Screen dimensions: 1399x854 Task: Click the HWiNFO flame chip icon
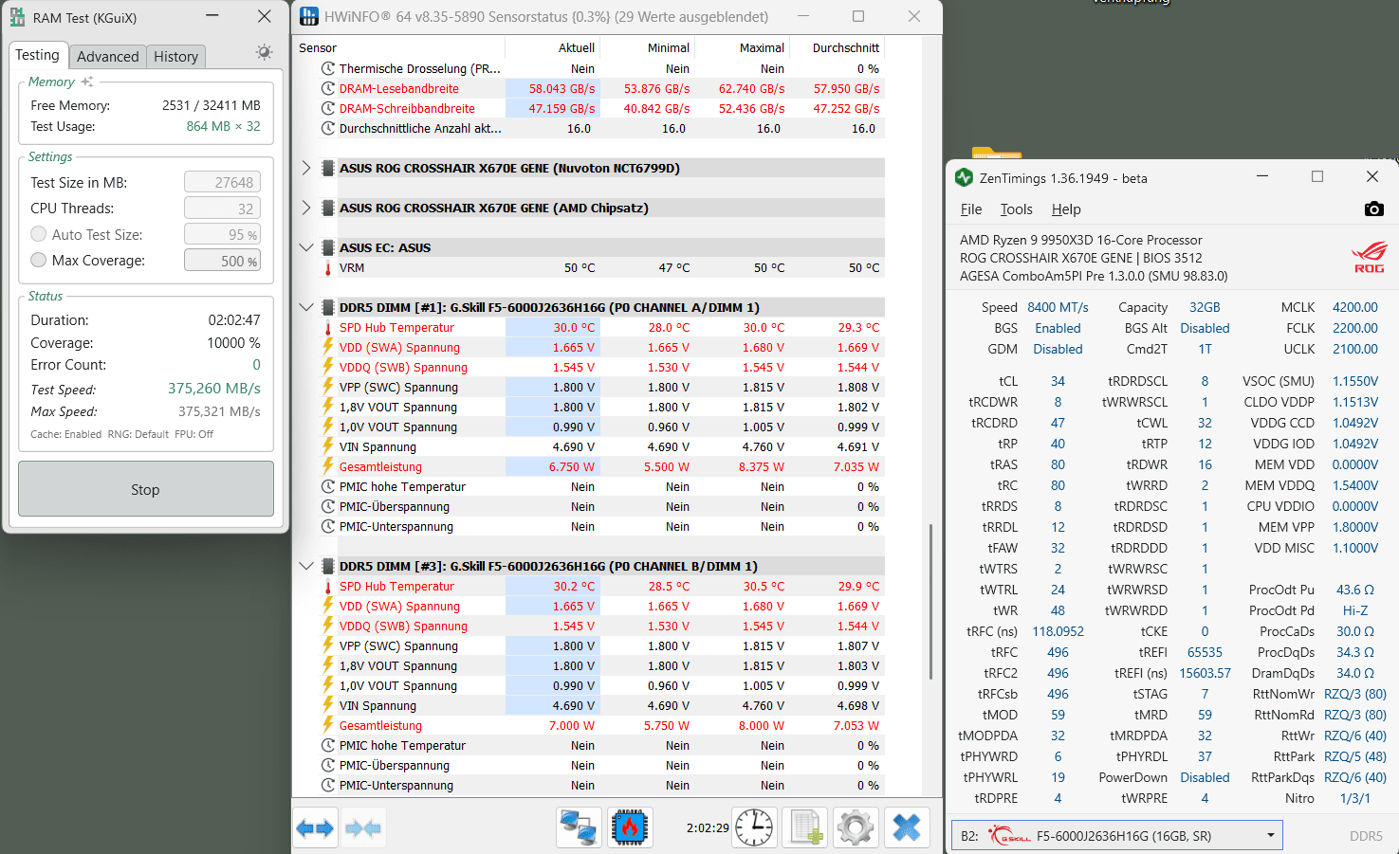click(629, 827)
